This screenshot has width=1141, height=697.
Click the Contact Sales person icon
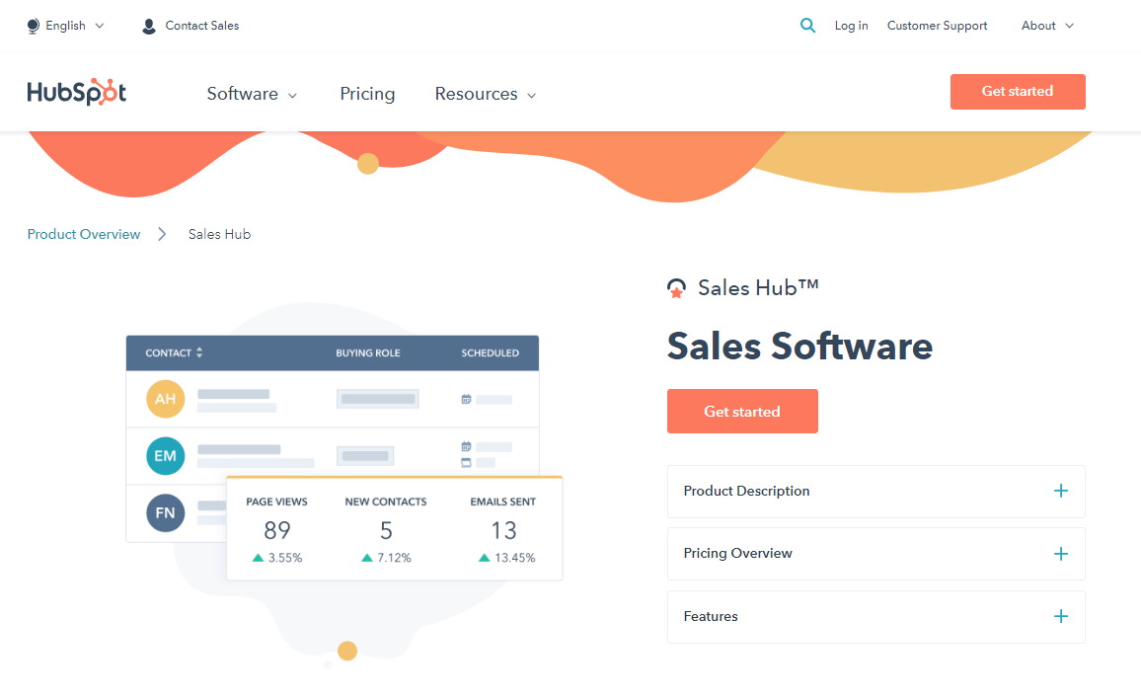click(x=148, y=27)
